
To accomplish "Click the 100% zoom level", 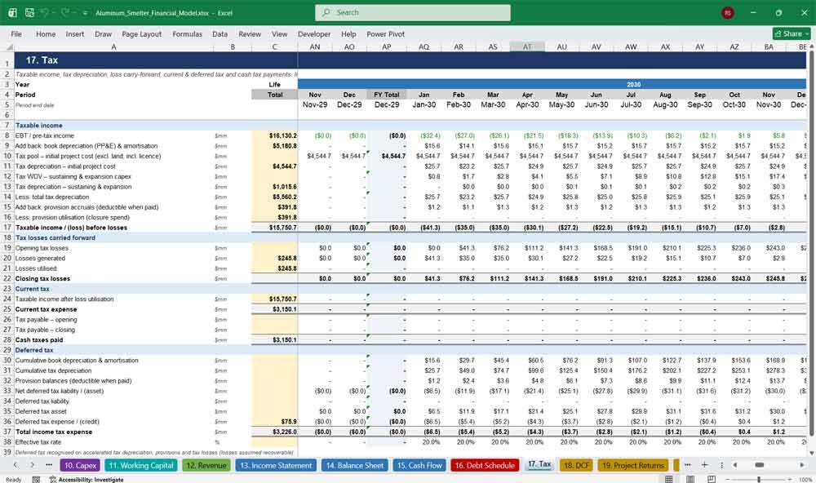I will pyautogui.click(x=805, y=480).
